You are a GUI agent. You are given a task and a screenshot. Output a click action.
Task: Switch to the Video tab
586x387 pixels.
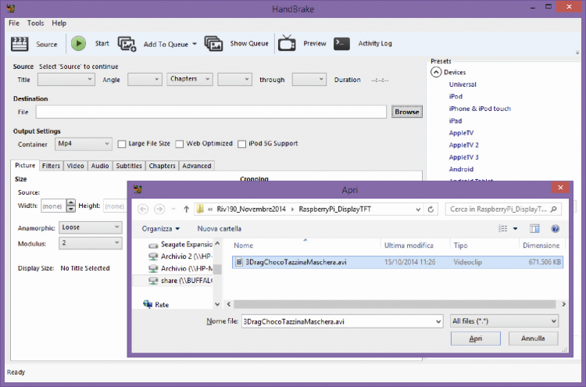[76, 166]
